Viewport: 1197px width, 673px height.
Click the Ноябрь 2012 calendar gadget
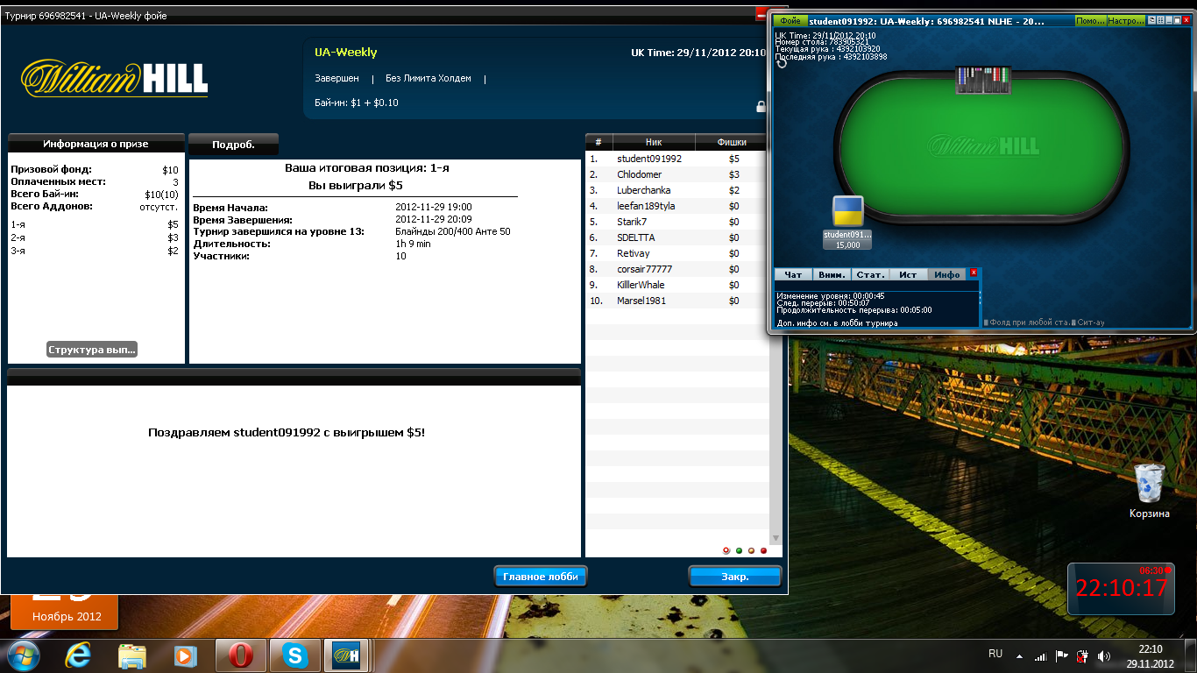coord(66,612)
